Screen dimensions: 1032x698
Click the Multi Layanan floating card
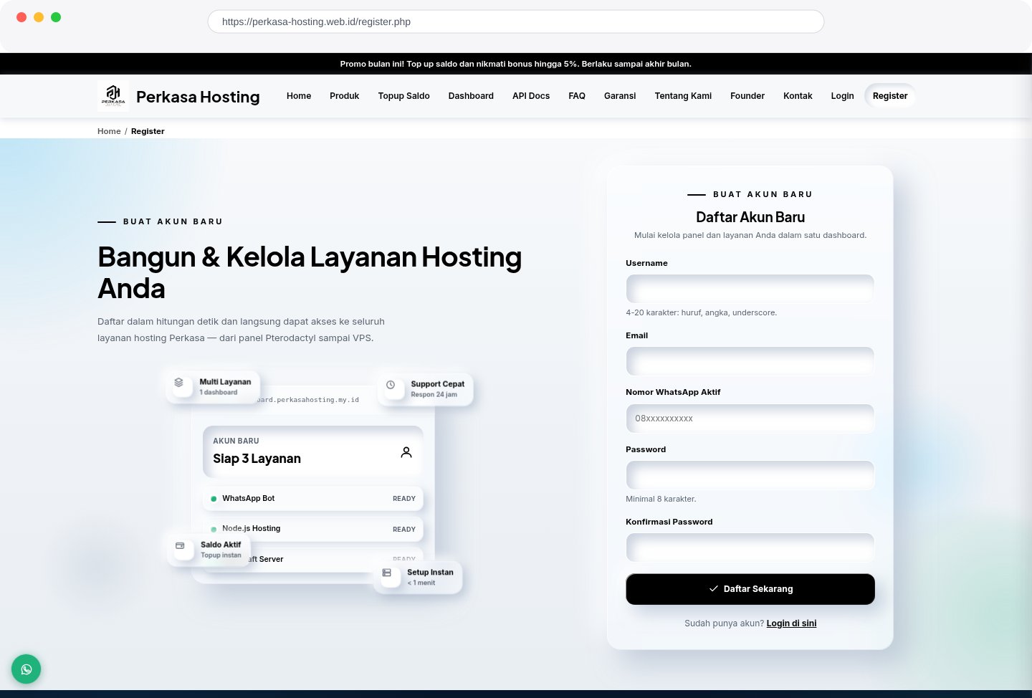213,387
